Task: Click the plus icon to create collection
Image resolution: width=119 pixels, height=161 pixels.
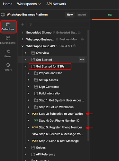Action: 23,24
